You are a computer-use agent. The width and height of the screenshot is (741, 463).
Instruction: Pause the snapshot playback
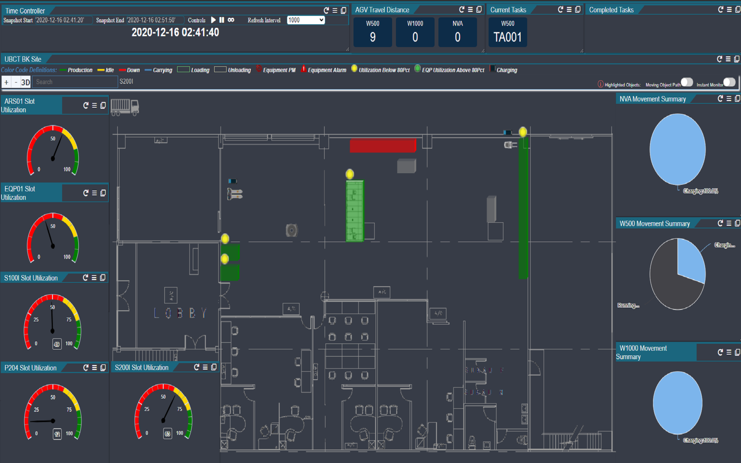[222, 20]
